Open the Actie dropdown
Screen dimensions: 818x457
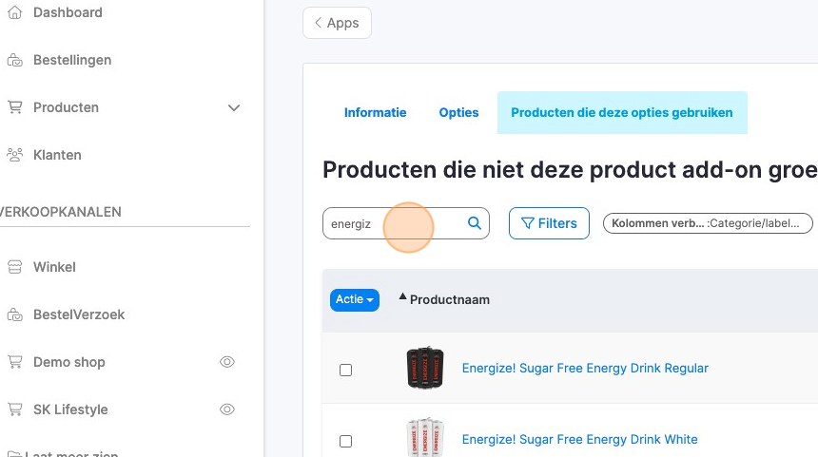[x=355, y=300]
